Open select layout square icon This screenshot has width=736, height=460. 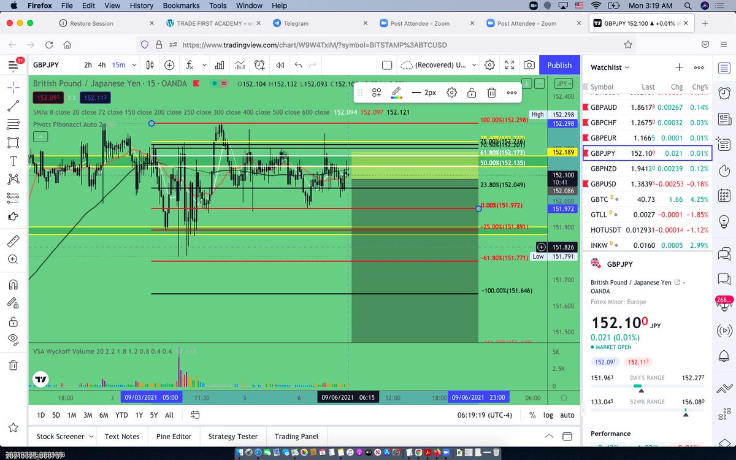pos(387,65)
